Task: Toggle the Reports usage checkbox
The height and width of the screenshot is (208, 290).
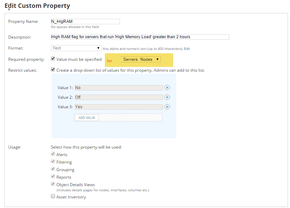Action: click(x=53, y=176)
